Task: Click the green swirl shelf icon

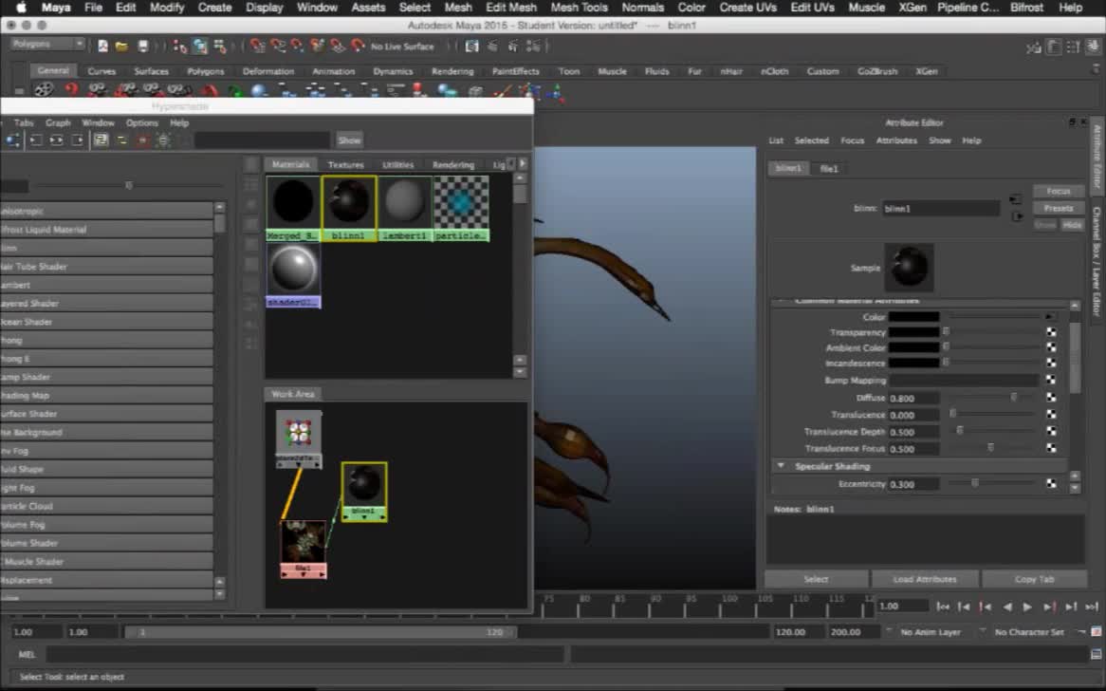Action: pyautogui.click(x=235, y=90)
